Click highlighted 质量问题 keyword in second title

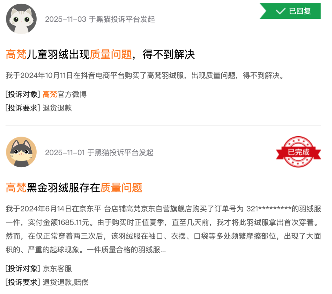(x=121, y=188)
